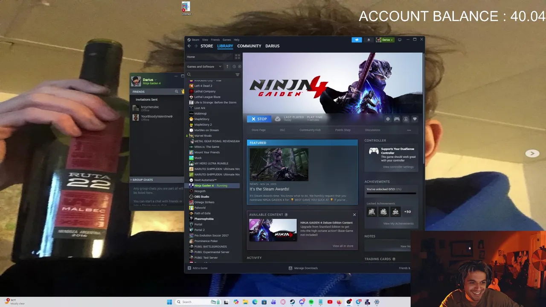Open the Steam notifications bell

point(369,40)
